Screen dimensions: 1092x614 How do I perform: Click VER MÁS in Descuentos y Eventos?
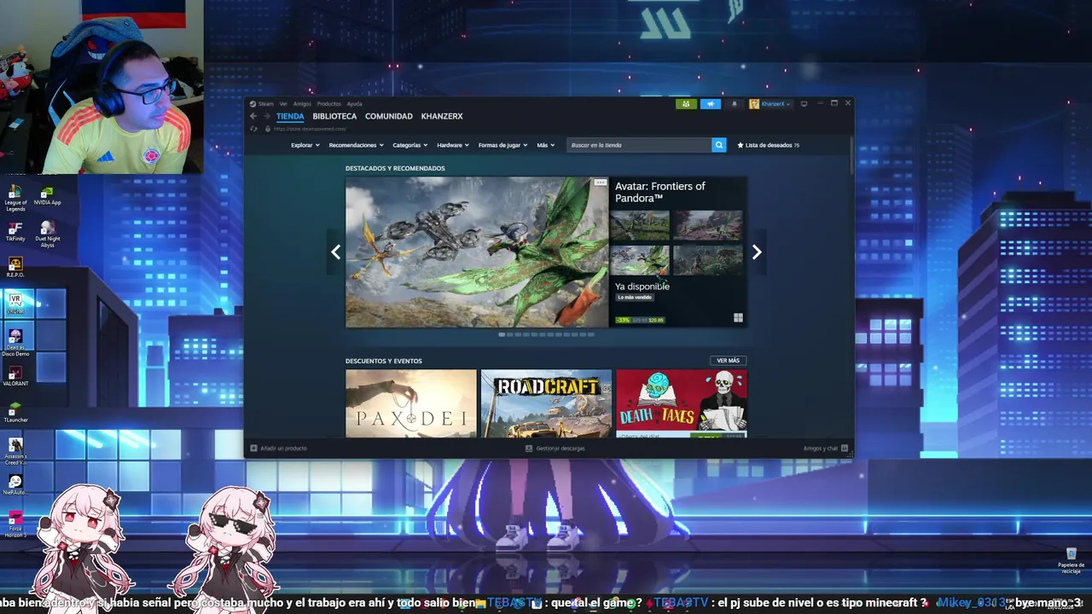728,361
